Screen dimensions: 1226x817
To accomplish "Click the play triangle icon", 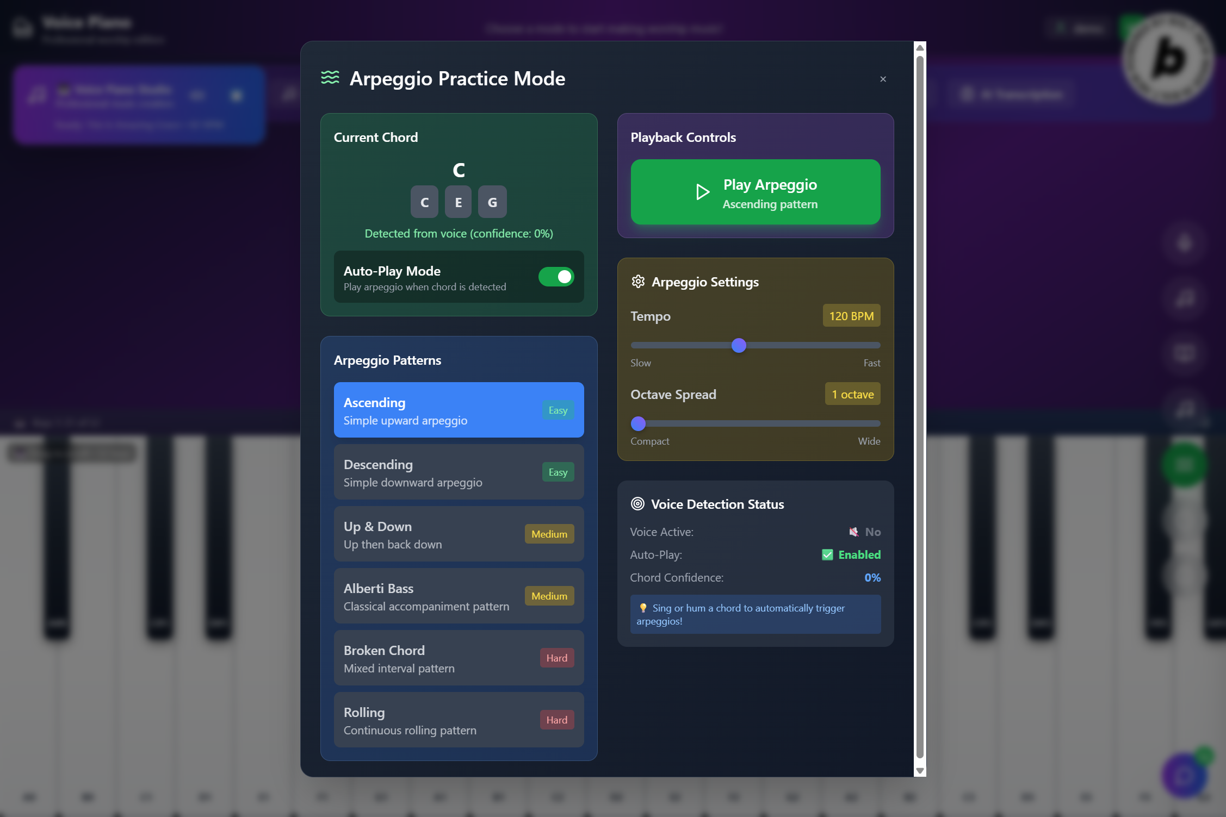I will (x=702, y=192).
